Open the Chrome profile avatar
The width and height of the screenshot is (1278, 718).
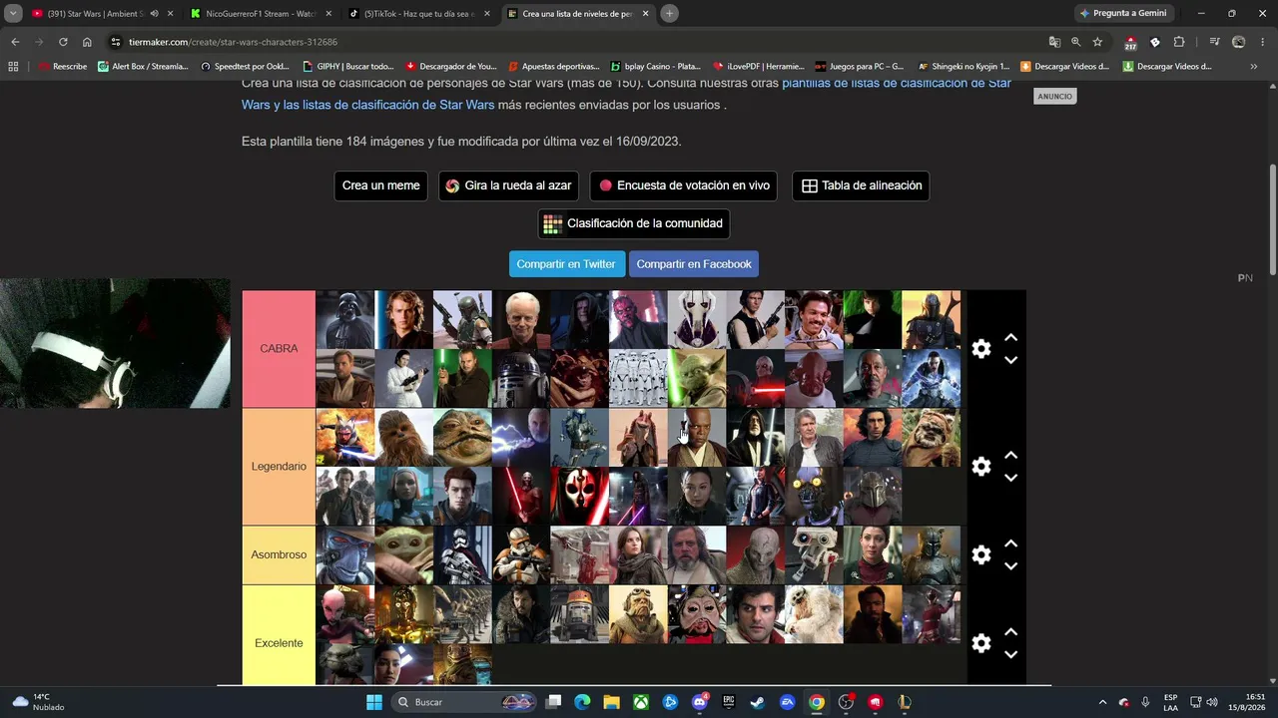click(1239, 42)
